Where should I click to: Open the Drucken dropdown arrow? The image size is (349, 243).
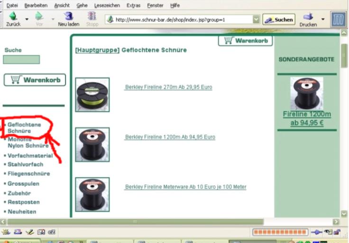point(323,19)
